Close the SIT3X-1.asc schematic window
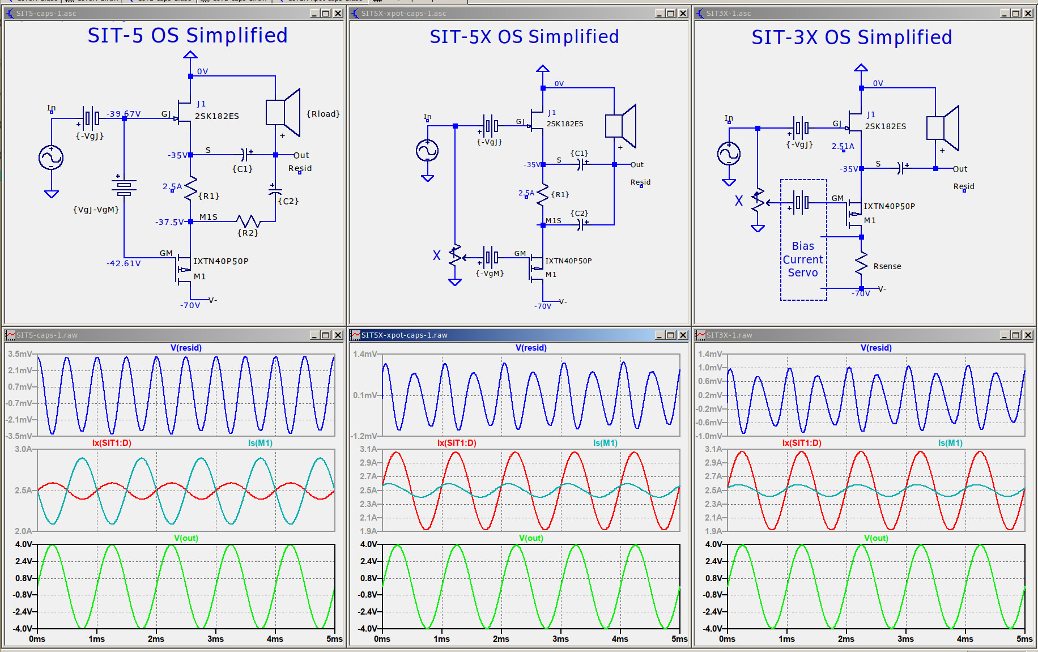The height and width of the screenshot is (652, 1038). click(x=1028, y=13)
